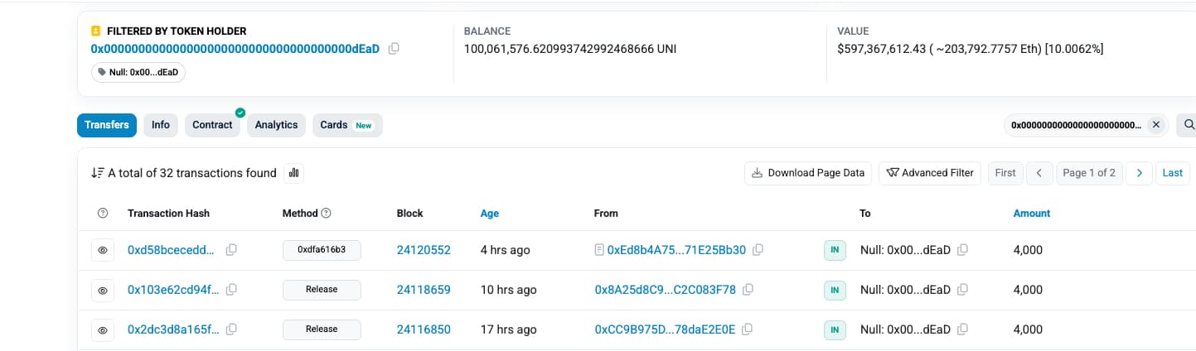1196x351 pixels.
Task: Open block 24120552
Action: 424,250
